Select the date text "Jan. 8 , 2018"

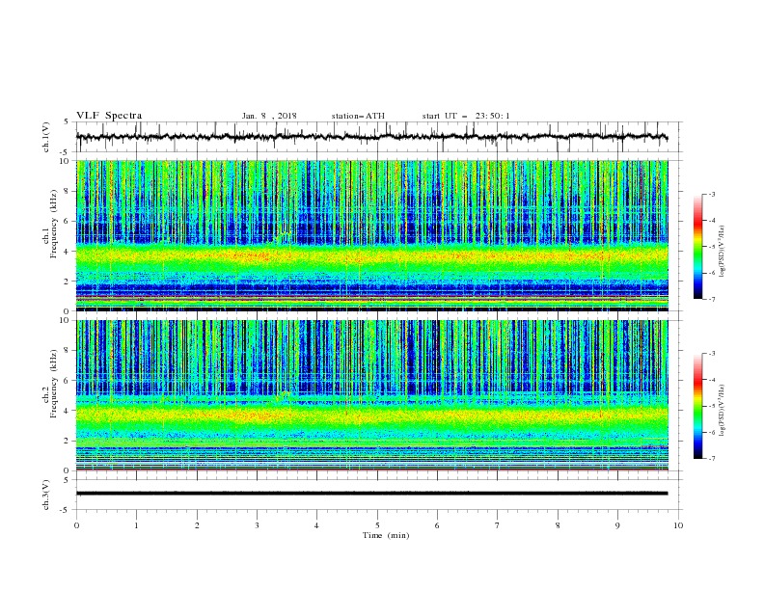click(269, 116)
